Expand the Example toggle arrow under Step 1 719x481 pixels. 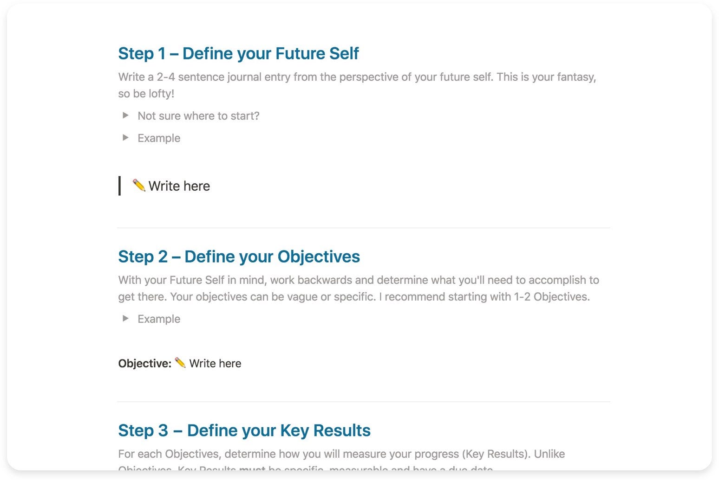125,138
